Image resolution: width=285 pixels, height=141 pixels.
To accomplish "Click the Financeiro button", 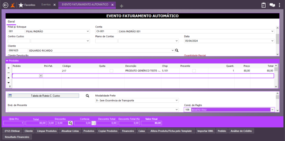I will click(128, 131).
